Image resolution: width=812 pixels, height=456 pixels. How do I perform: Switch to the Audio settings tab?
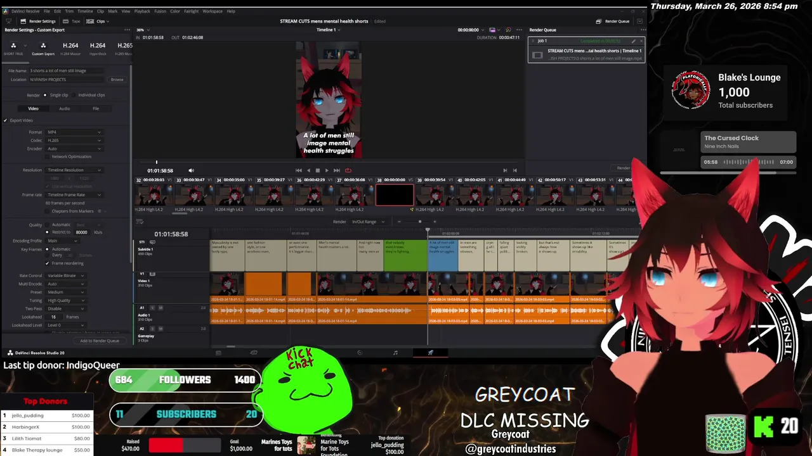tap(65, 108)
